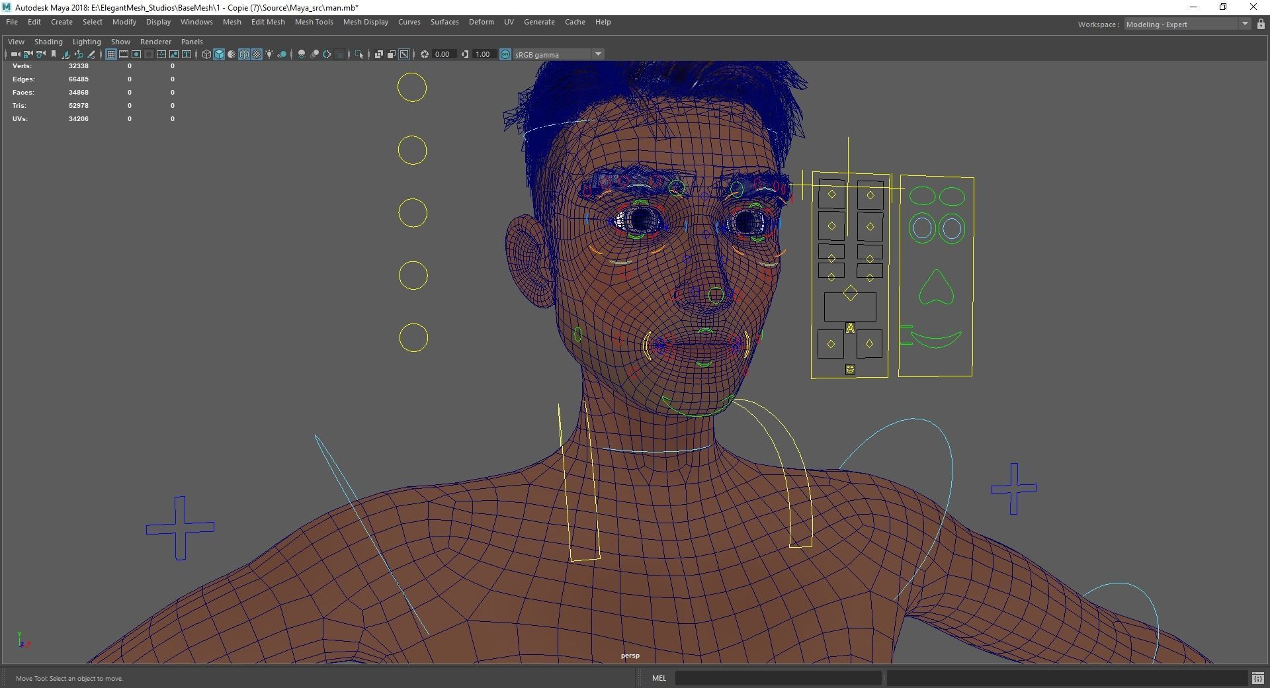This screenshot has height=688, width=1270.
Task: Open Camera Attributes from panel toolbar
Action: point(40,54)
